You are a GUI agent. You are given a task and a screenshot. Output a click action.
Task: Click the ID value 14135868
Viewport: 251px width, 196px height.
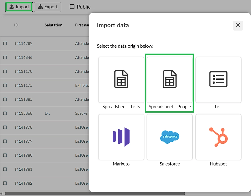click(23, 113)
